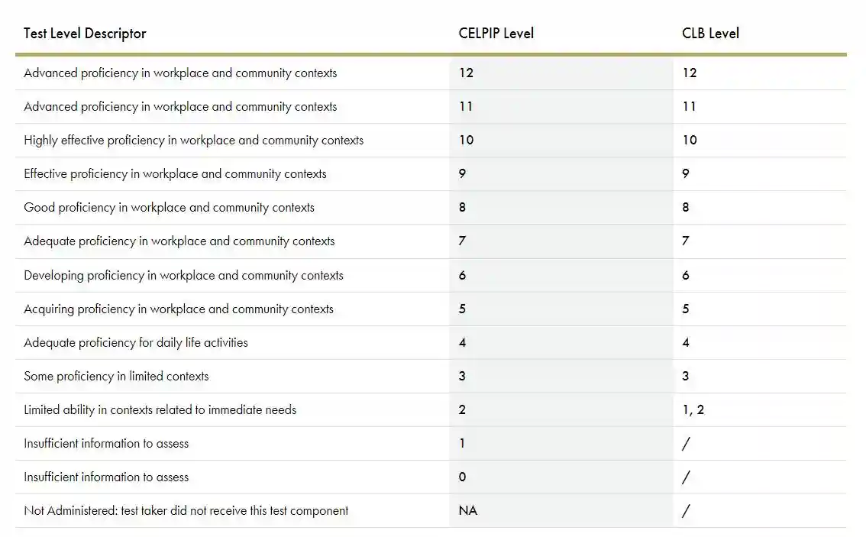Click the CELPIP Level cell showing 0
The width and height of the screenshot is (866, 537).
(462, 477)
